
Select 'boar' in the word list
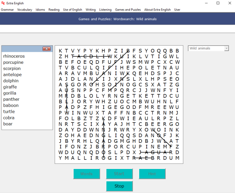(x=8, y=124)
